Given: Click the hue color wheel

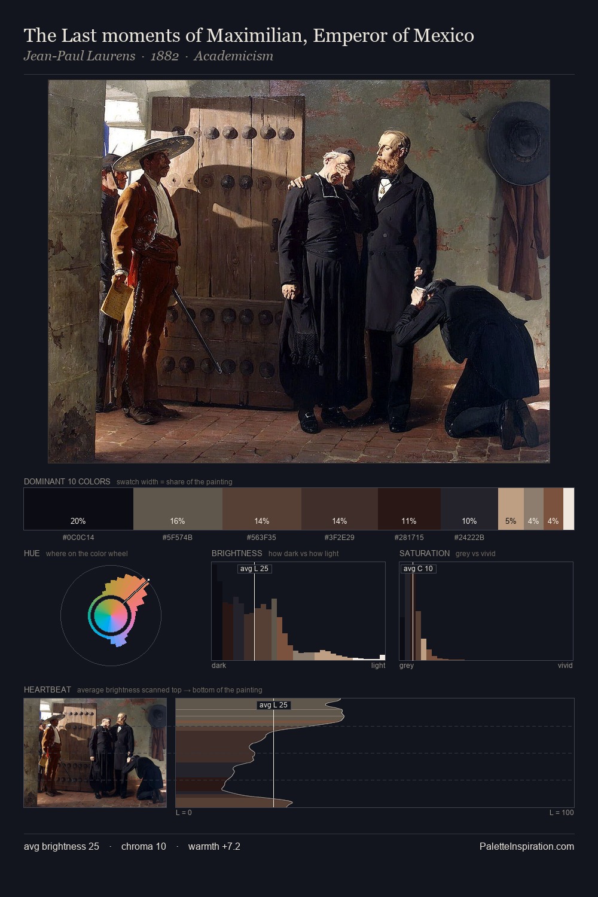Looking at the screenshot, I should coord(111,615).
